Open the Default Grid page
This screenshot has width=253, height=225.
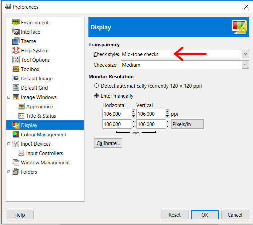pos(34,88)
